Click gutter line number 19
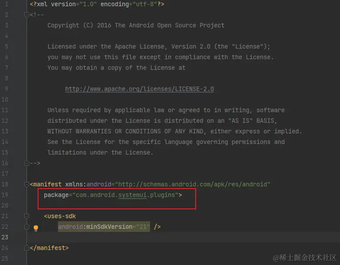This screenshot has height=265, width=340. [x=5, y=195]
